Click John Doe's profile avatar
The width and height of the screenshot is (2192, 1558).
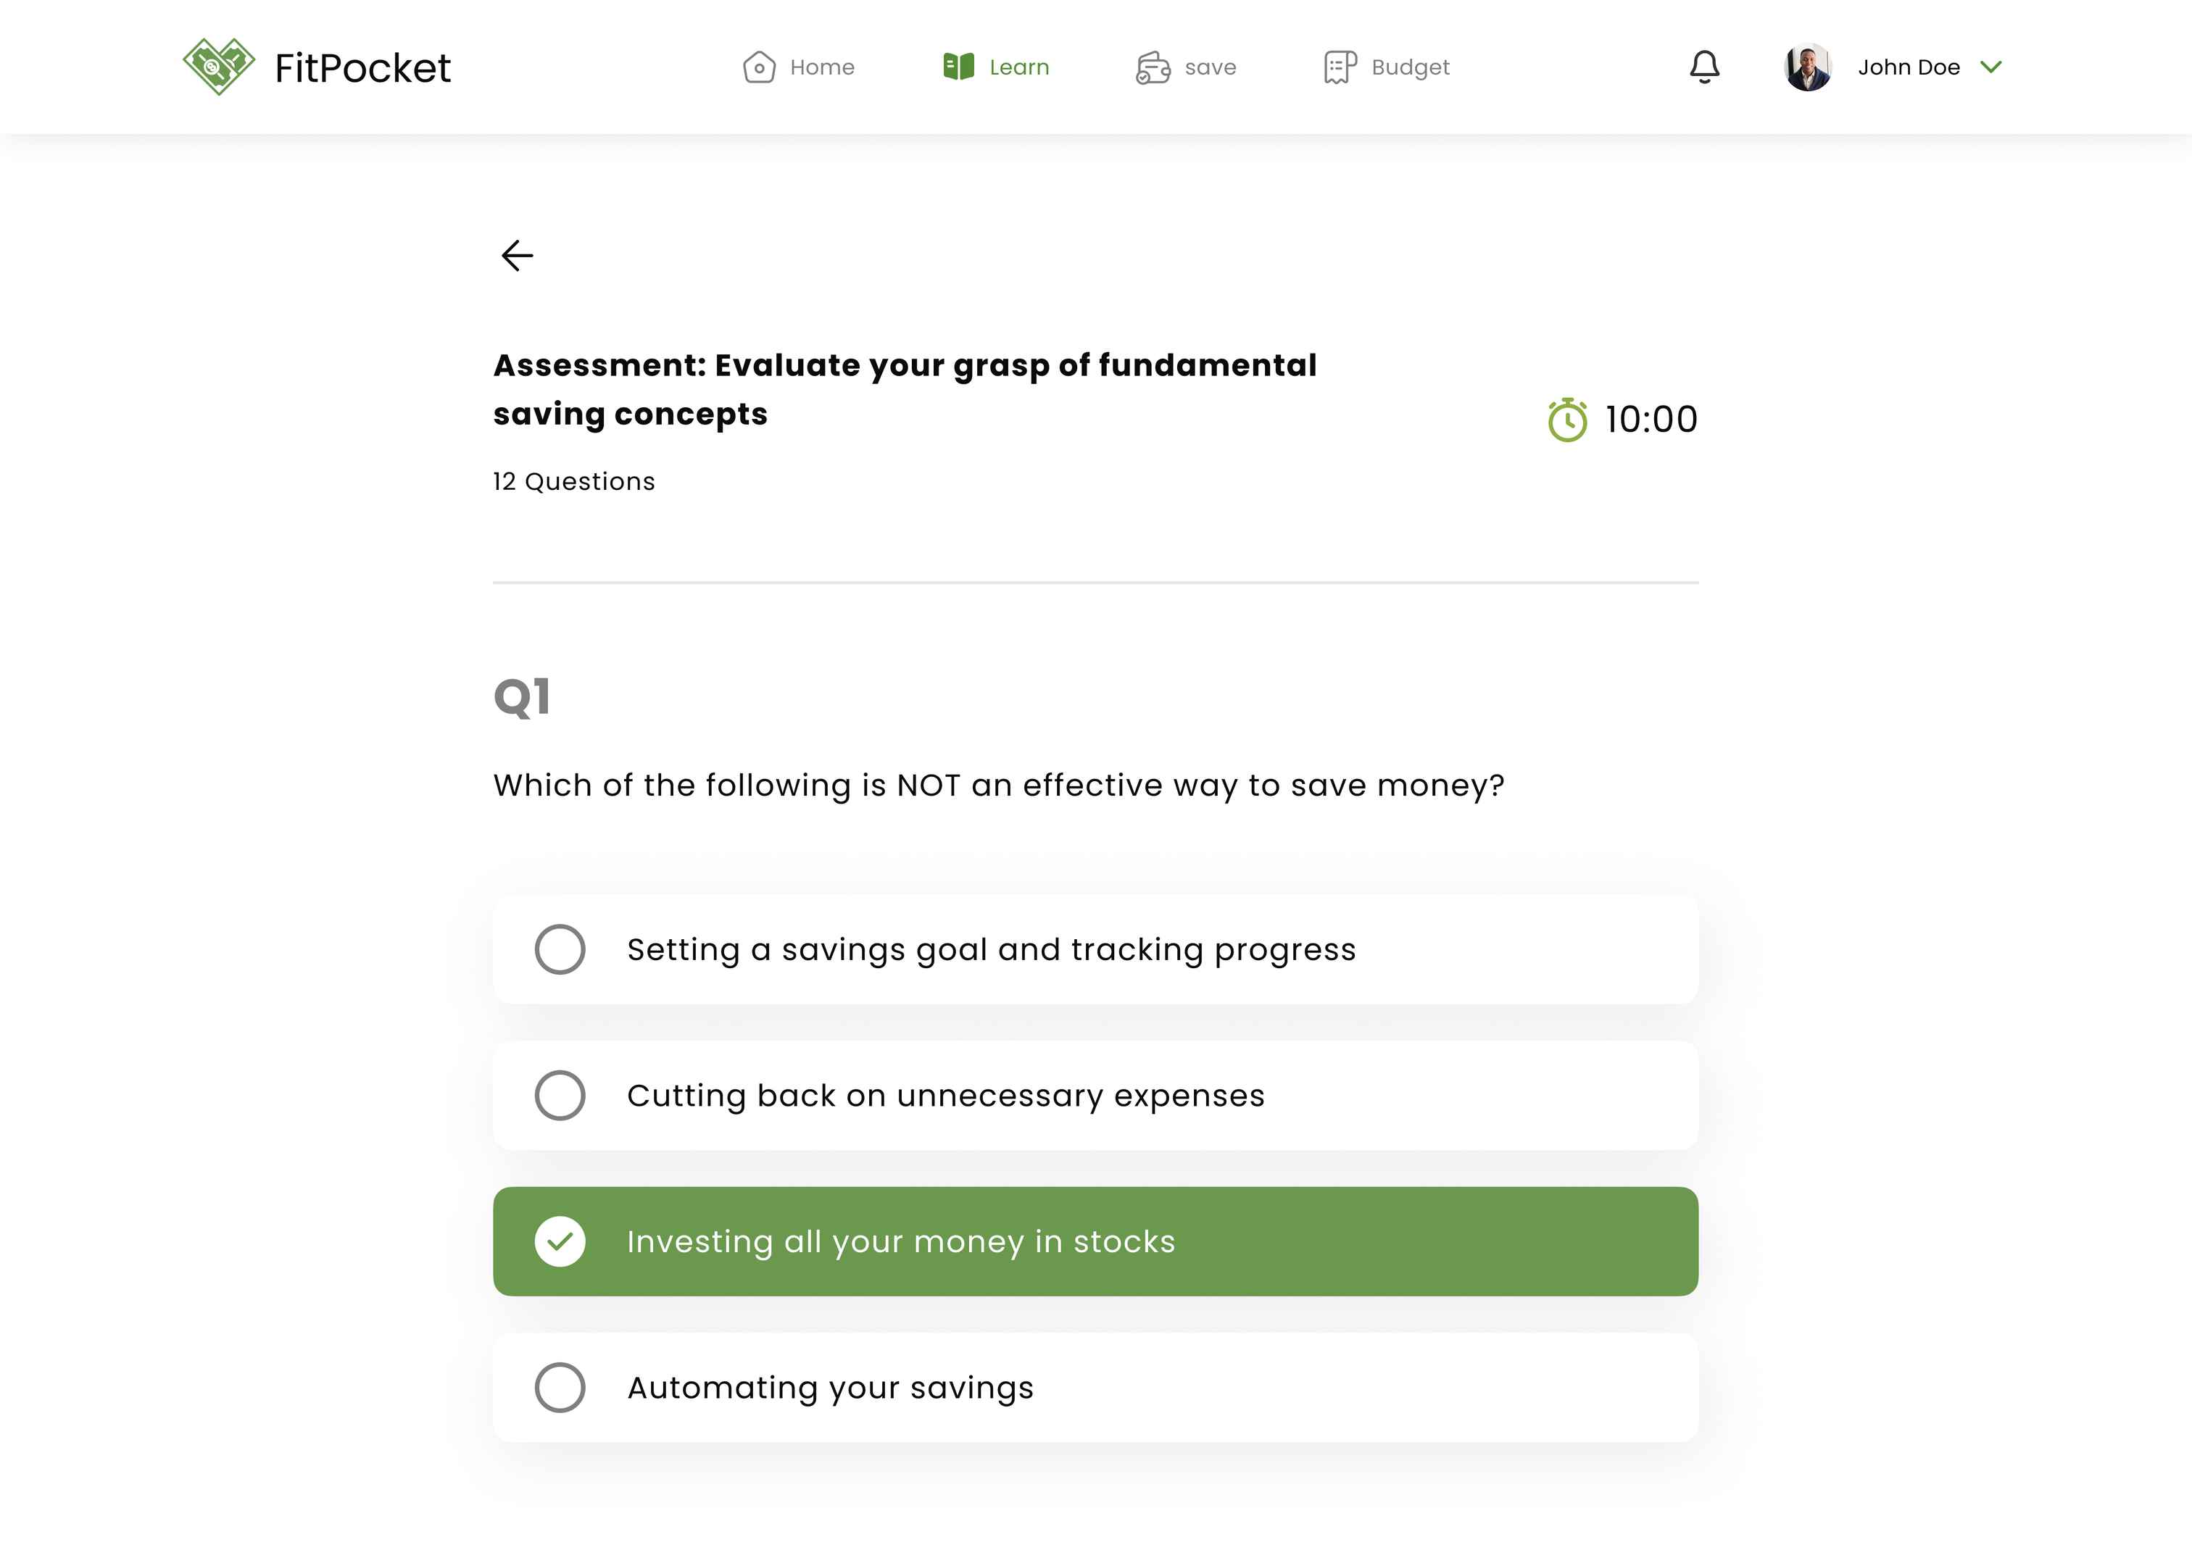(x=1808, y=67)
